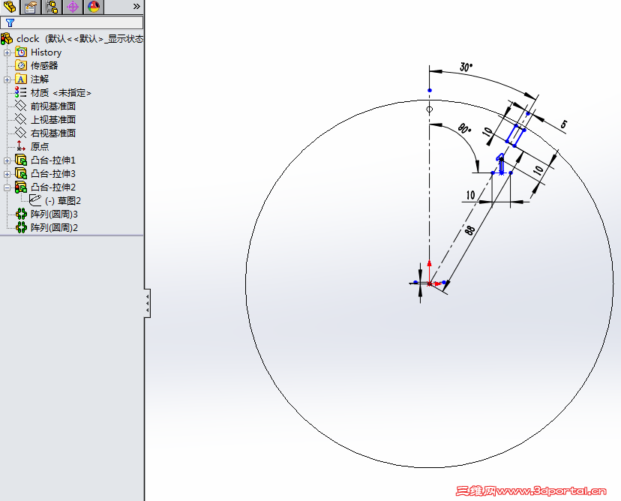The width and height of the screenshot is (621, 501).
Task: Select the 凸台-拉伸2 extrude icon
Action: tap(21, 187)
